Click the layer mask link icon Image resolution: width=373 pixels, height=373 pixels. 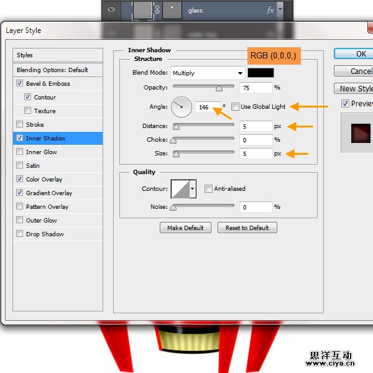pos(157,9)
